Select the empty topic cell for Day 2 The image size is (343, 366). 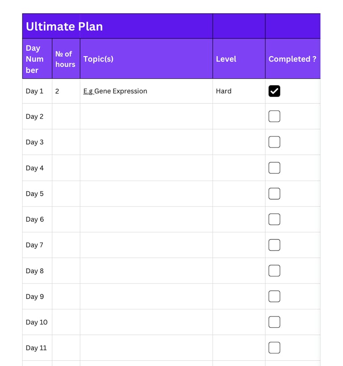point(146,116)
